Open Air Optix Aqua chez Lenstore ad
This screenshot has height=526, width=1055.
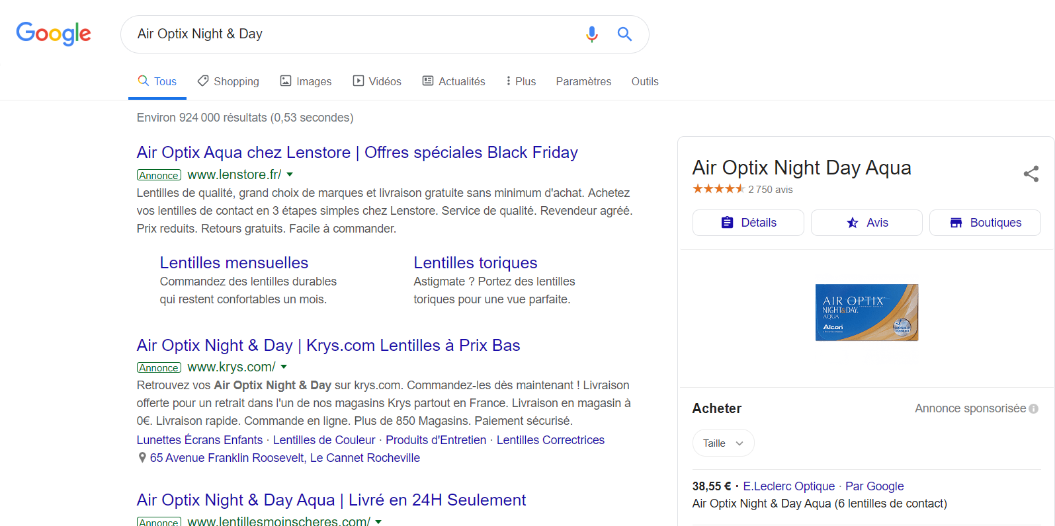tap(357, 153)
